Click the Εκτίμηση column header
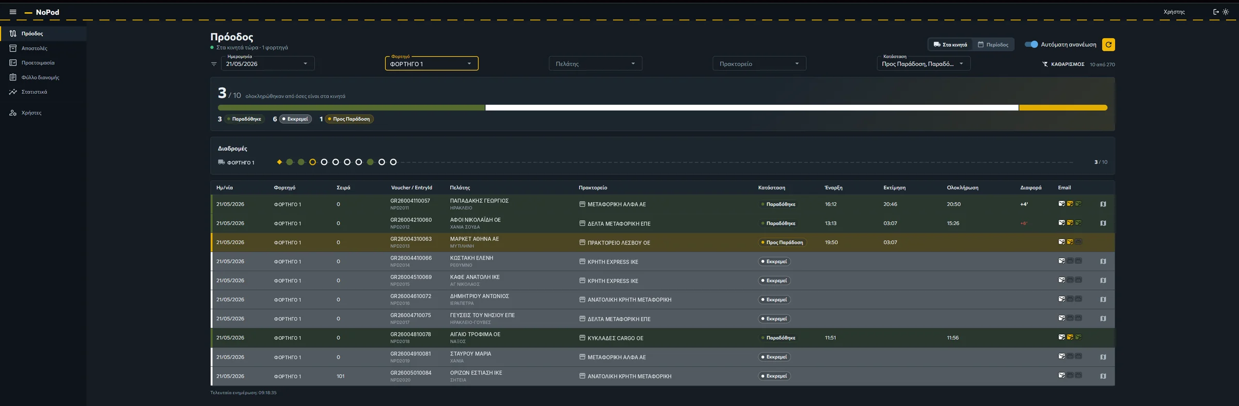 [894, 188]
